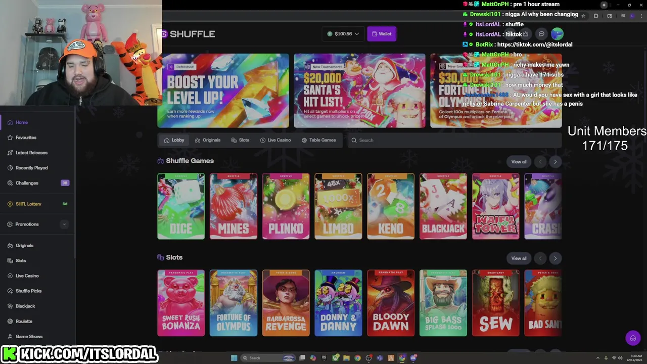Open the browser Extensions puzzle icon

pyautogui.click(x=596, y=16)
